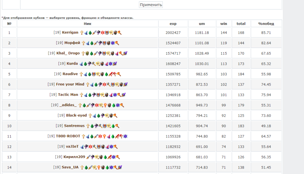Open the Black-eyed player link
Image resolution: width=304 pixels, height=174 pixels.
point(76,115)
